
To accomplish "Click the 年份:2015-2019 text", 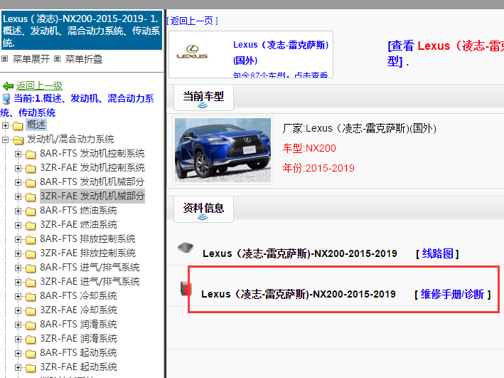I will 318,168.
